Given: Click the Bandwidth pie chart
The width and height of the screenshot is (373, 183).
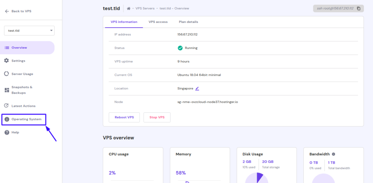Looking at the screenshot, I should (x=323, y=178).
